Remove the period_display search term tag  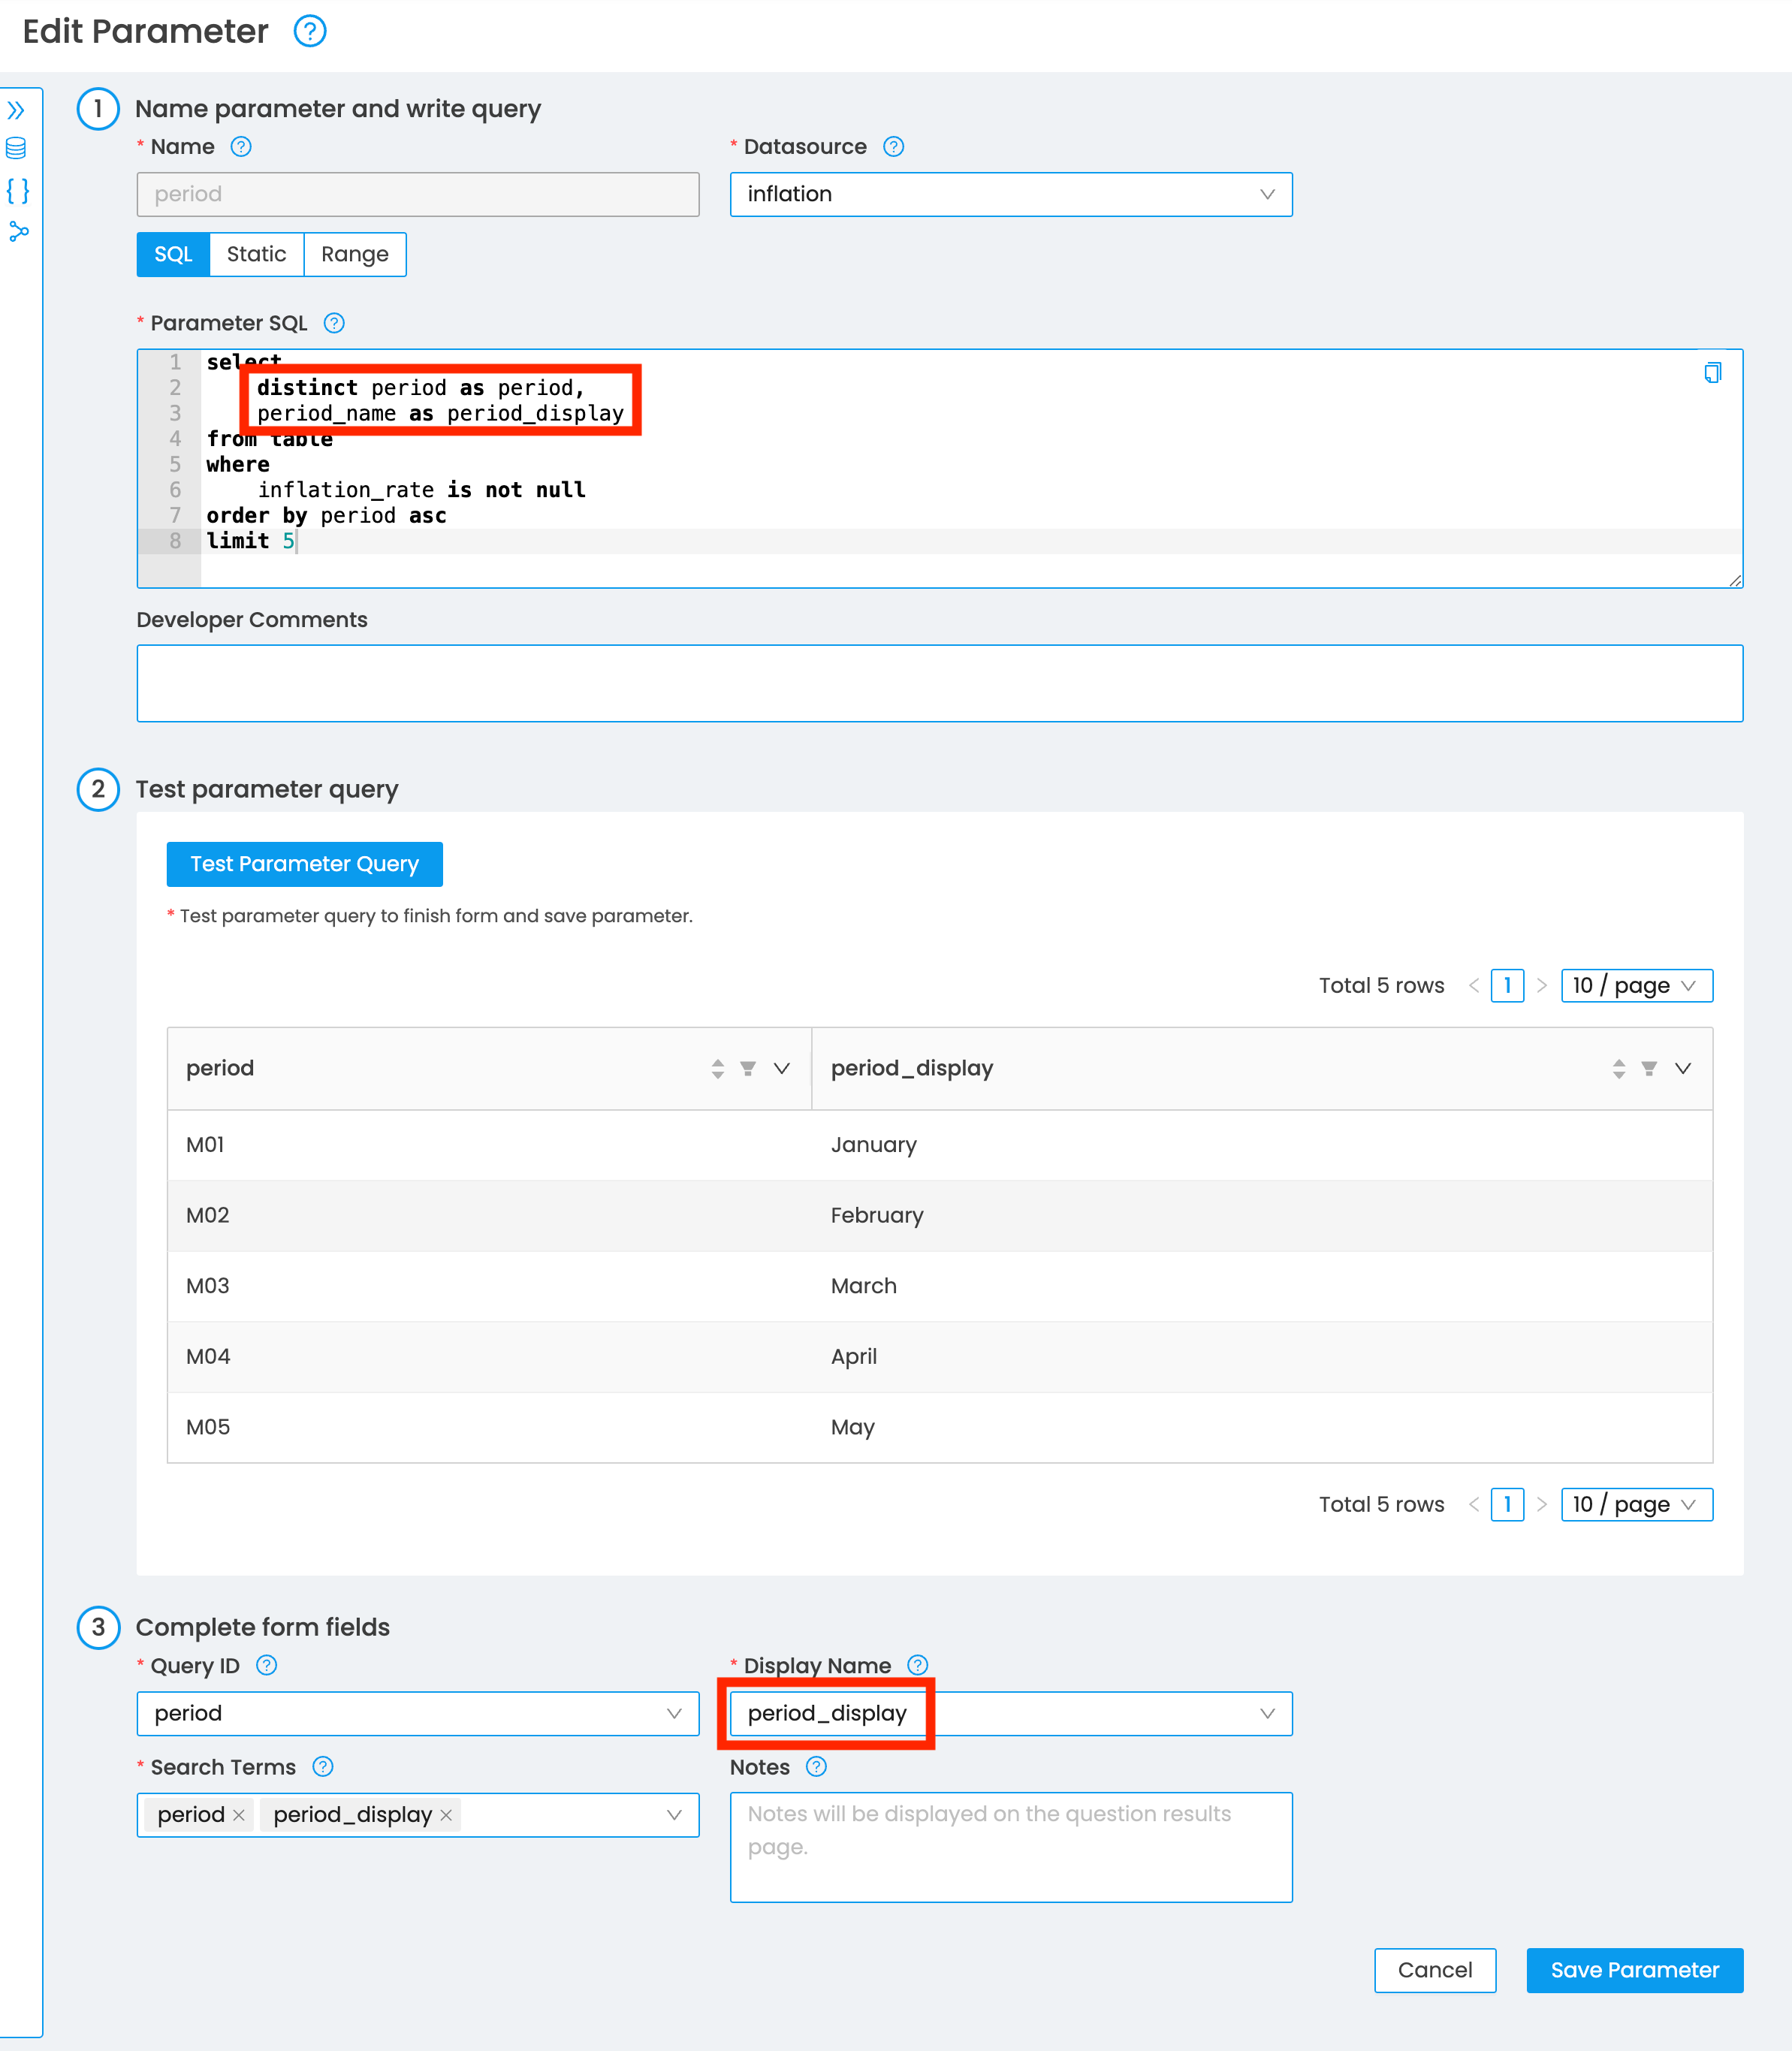tap(446, 1815)
